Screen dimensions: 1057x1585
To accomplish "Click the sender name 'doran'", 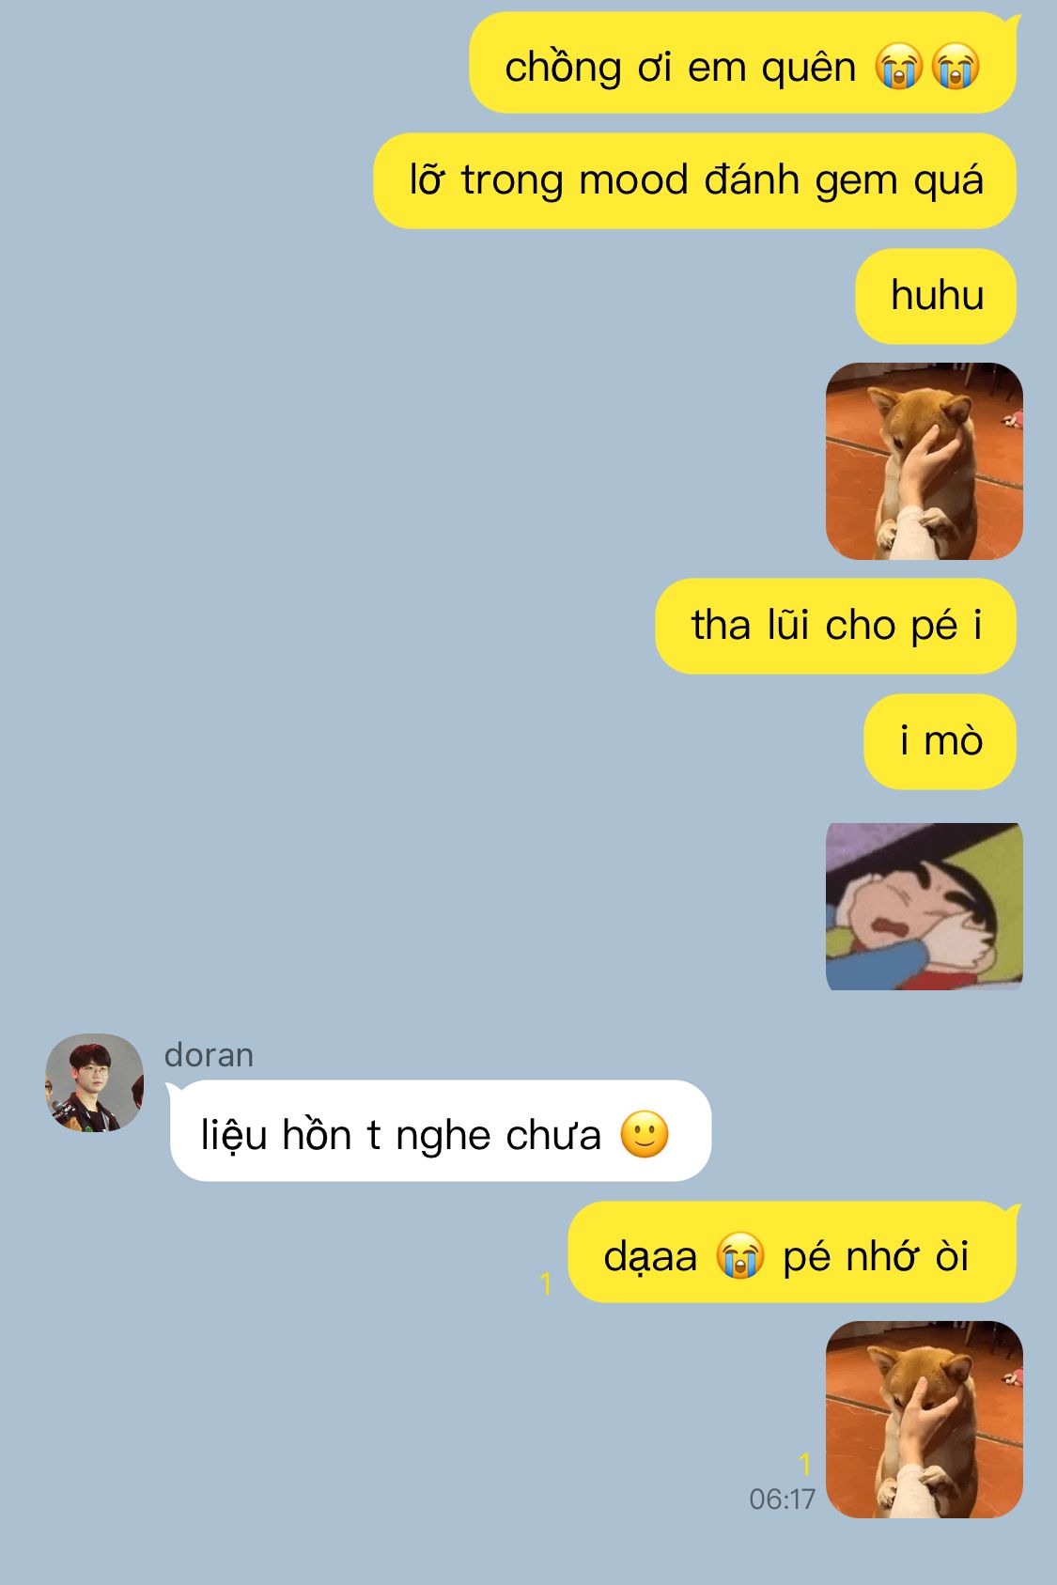I will click(x=209, y=1055).
